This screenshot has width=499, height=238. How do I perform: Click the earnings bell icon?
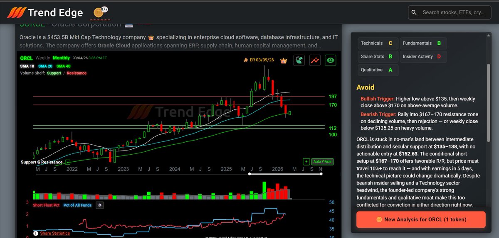coord(246,60)
